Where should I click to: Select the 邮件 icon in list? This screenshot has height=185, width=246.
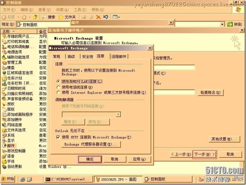(x=4, y=146)
